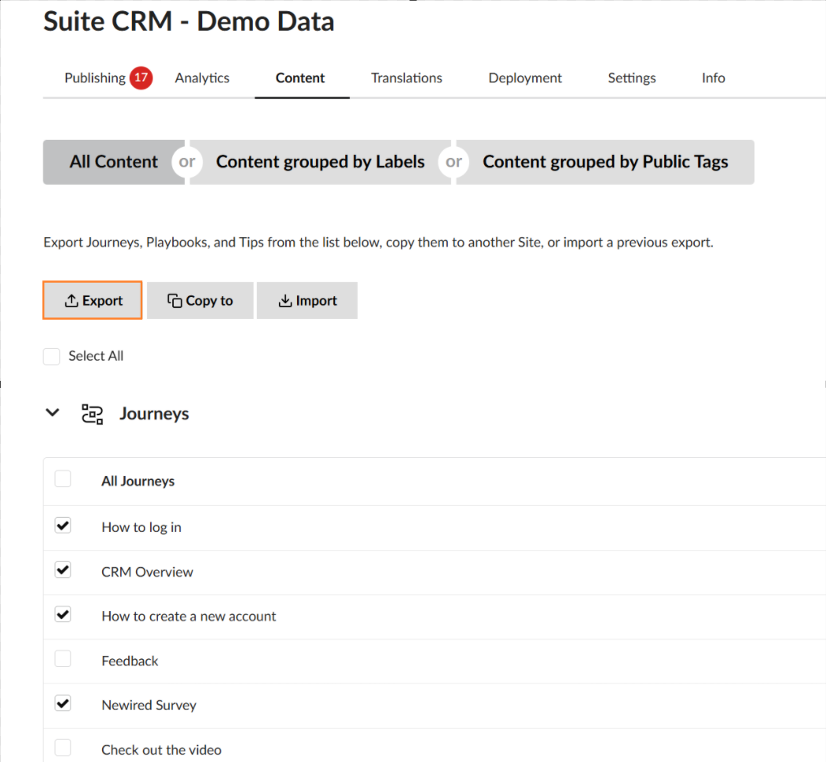The width and height of the screenshot is (826, 762).
Task: Check the All Journeys checkbox
Action: (x=63, y=479)
